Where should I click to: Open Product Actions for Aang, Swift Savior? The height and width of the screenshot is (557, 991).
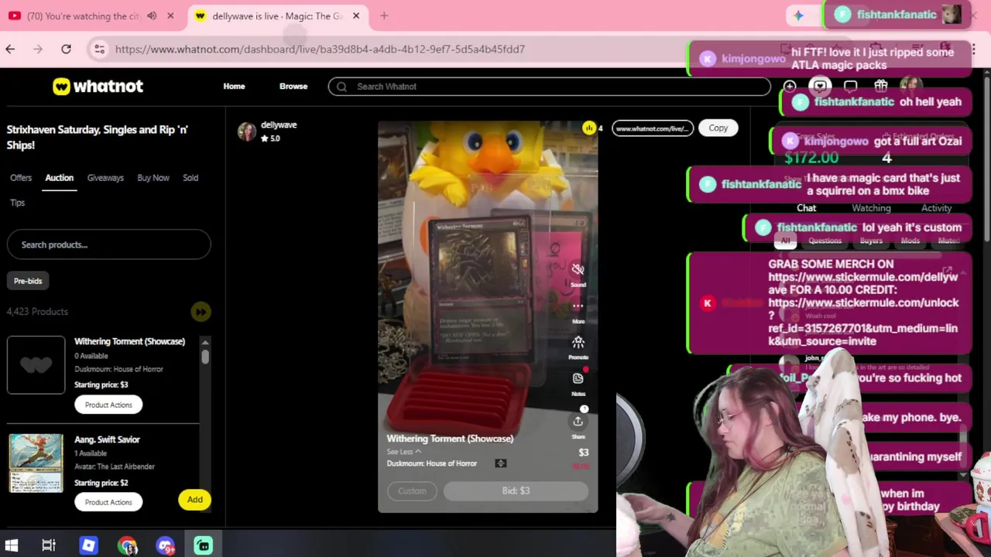coord(108,502)
